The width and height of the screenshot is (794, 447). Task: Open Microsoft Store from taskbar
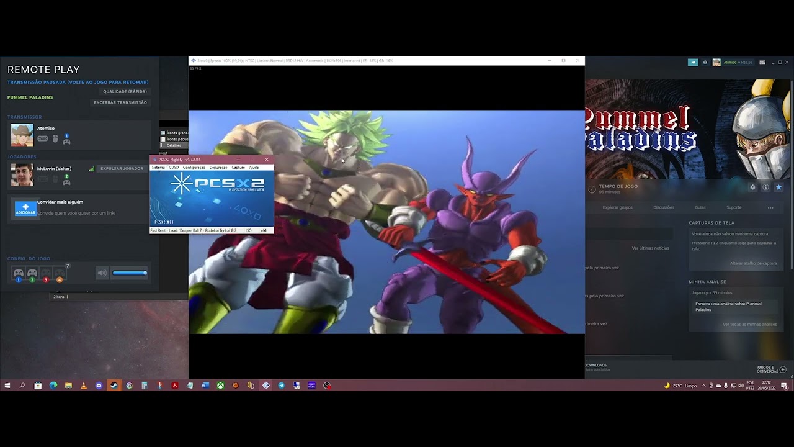click(38, 386)
